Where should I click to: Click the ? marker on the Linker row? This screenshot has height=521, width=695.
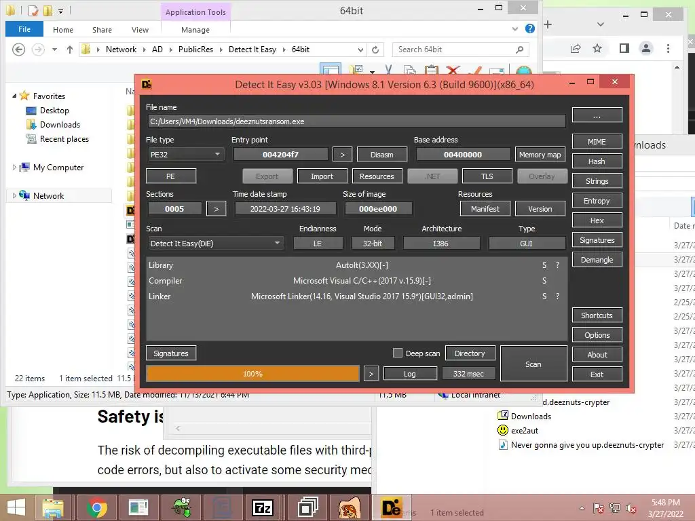pos(558,296)
